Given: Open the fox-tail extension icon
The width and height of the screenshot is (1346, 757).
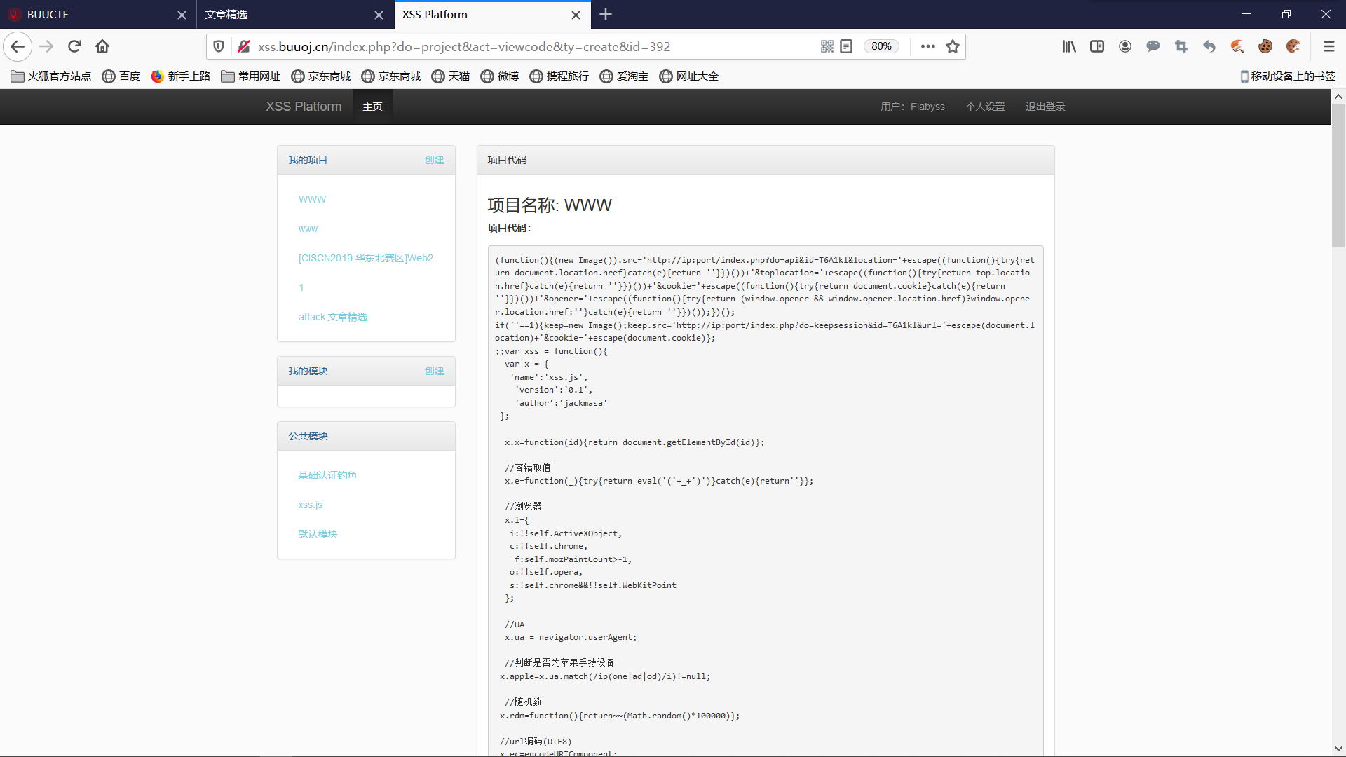Looking at the screenshot, I should pyautogui.click(x=1237, y=46).
